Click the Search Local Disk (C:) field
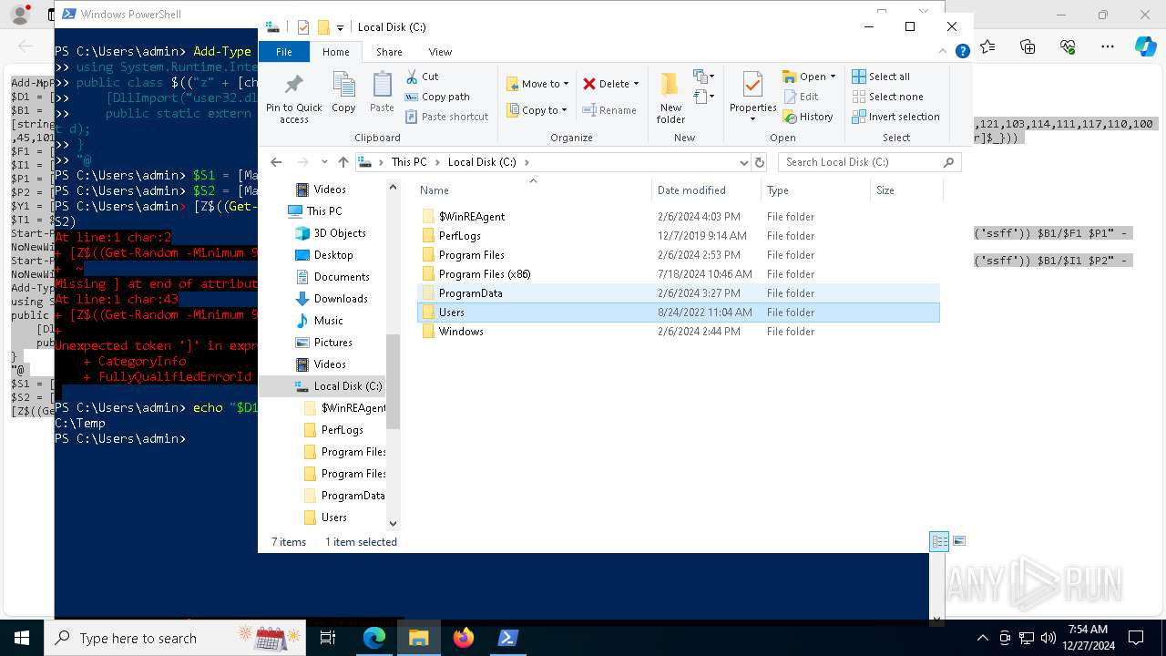Image resolution: width=1166 pixels, height=656 pixels. (x=869, y=162)
